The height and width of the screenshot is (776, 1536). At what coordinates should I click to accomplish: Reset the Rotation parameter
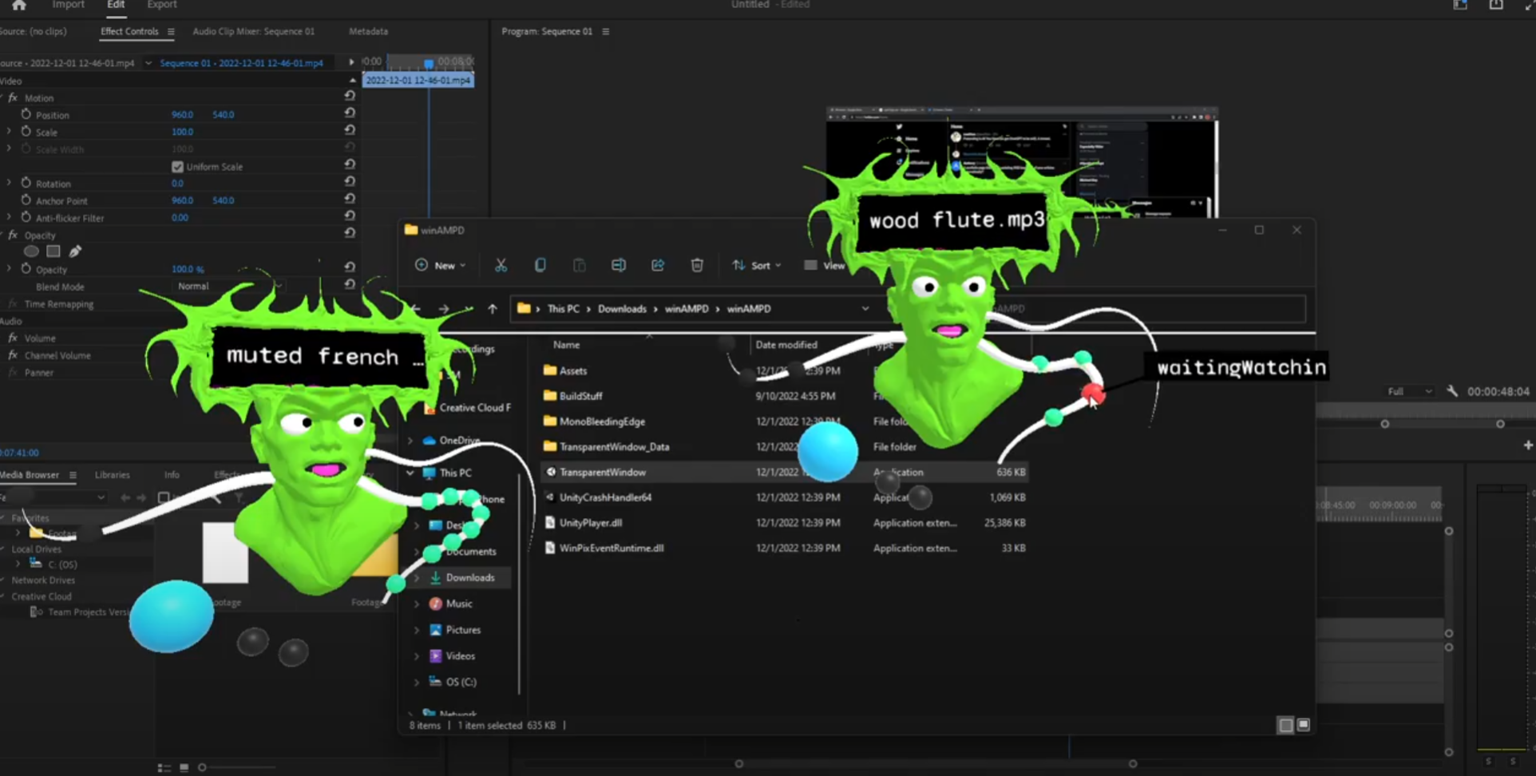coord(350,182)
